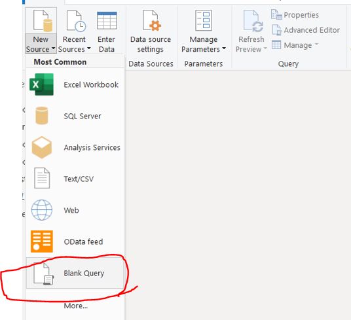Viewport: 351px width, 320px height.
Task: Click the Refresh Preview icon
Action: 253,21
